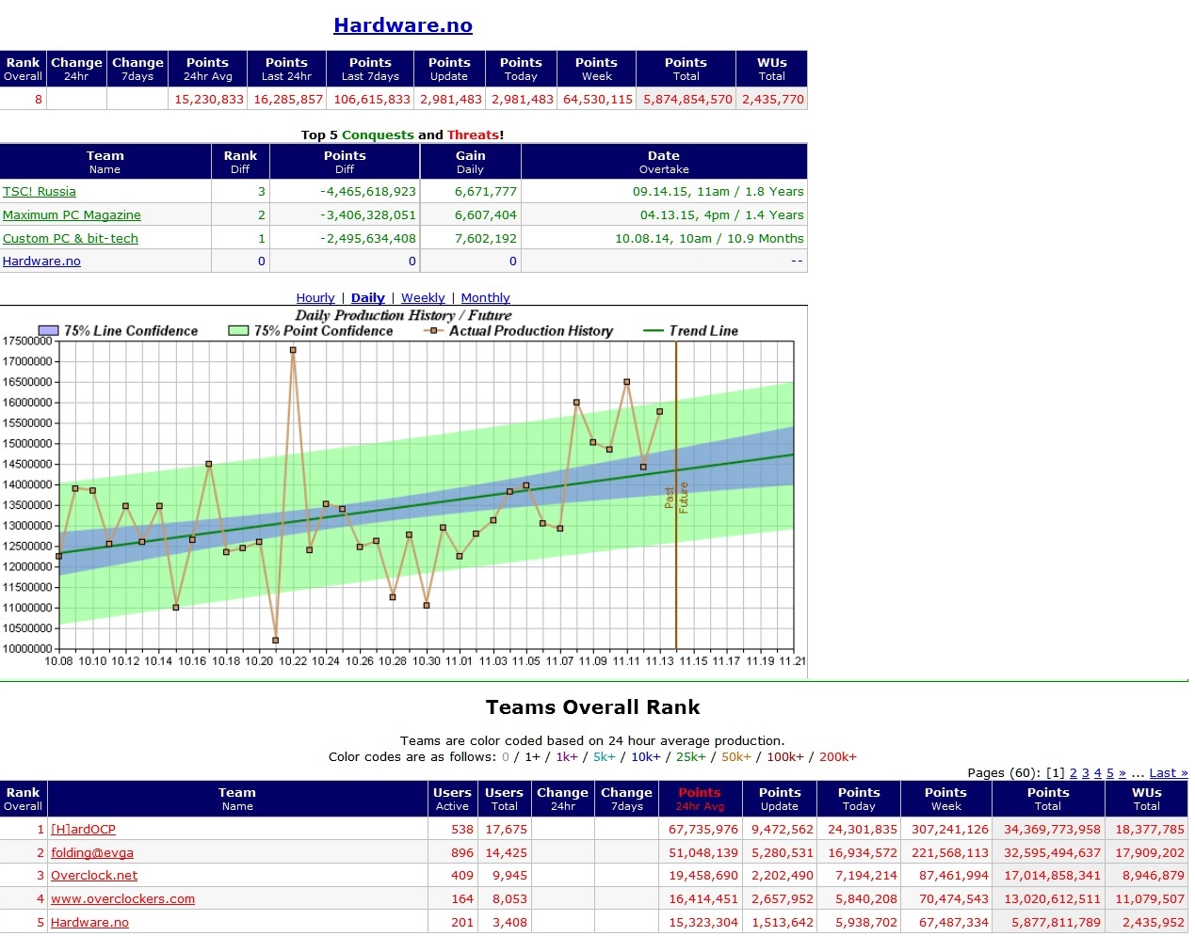Click the 75% Line Confidence legend swatch
This screenshot has height=936, width=1195.
click(x=48, y=330)
